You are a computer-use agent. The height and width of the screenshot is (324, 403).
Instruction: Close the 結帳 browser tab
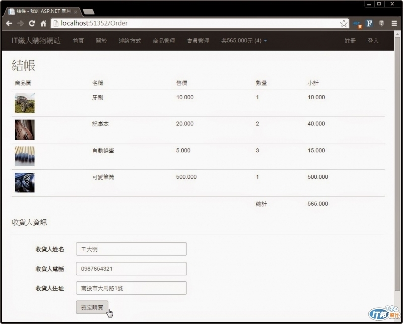click(x=75, y=12)
